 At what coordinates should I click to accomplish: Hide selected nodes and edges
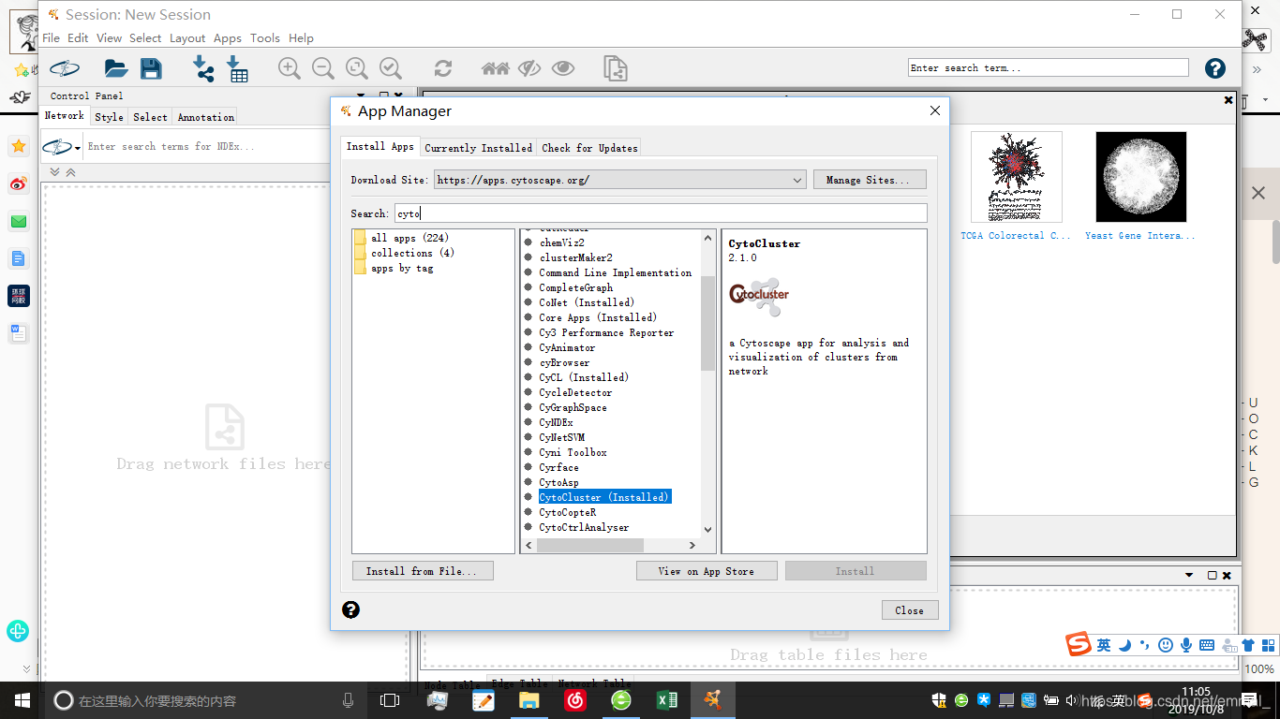click(x=529, y=68)
